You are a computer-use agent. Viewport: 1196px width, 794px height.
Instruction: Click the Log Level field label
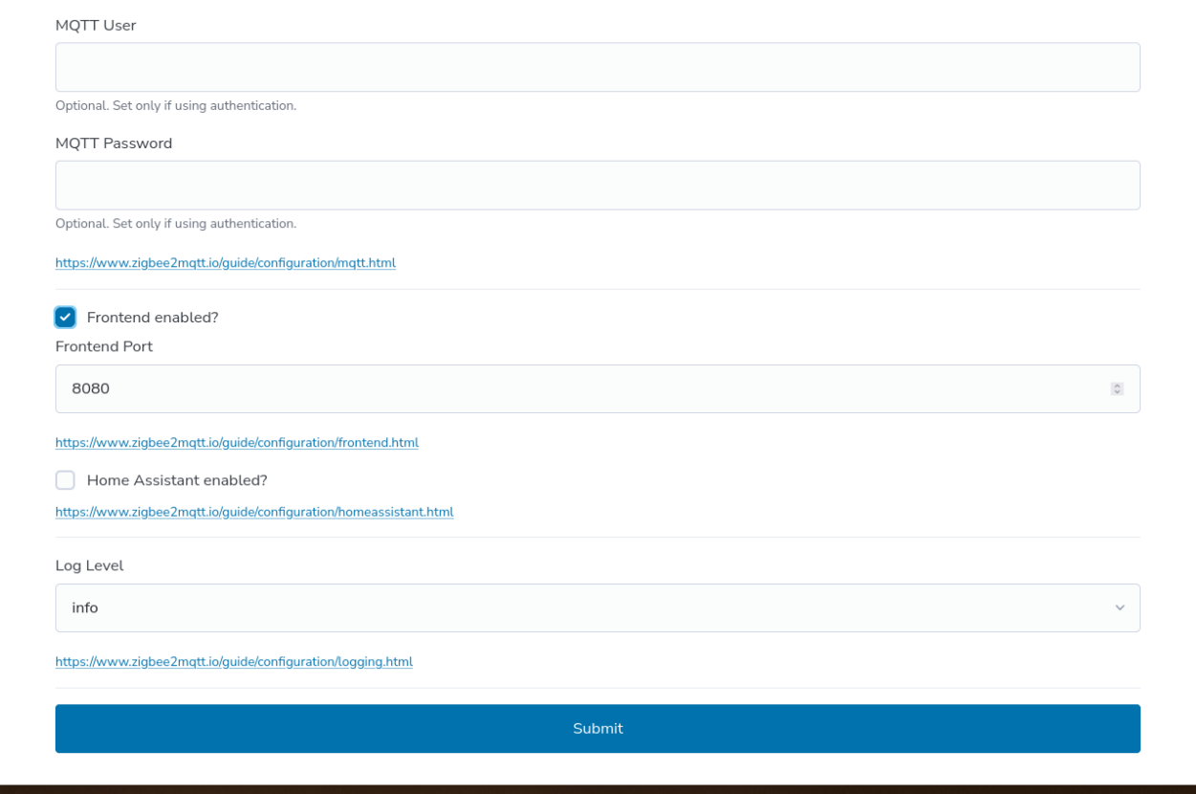[89, 565]
